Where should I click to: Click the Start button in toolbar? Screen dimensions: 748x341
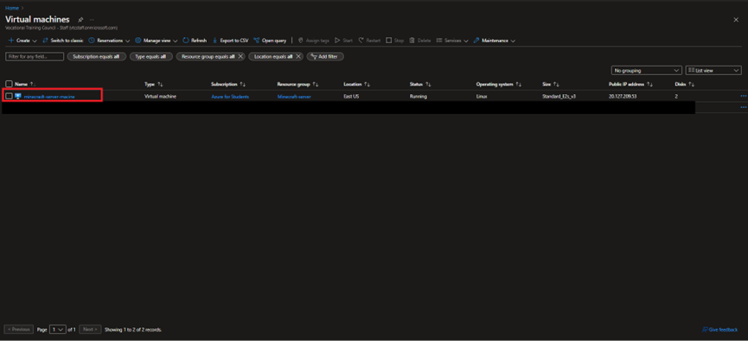point(344,41)
